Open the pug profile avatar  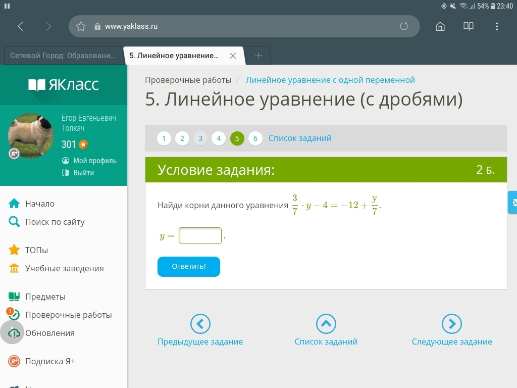(x=30, y=135)
